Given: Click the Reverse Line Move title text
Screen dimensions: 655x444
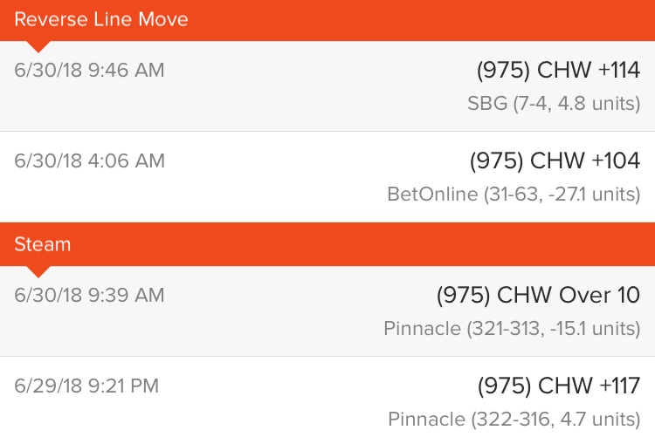Looking at the screenshot, I should pyautogui.click(x=101, y=19).
